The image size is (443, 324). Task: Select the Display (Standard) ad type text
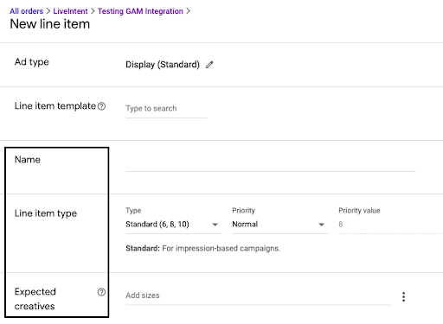(x=163, y=65)
